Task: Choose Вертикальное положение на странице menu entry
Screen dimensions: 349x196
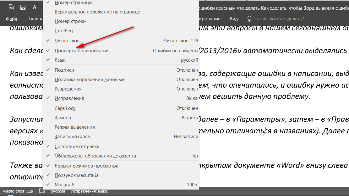Action: tap(97, 12)
